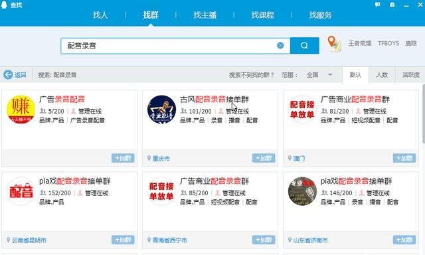This screenshot has height=255, width=425.
Task: Click the back arrow icon 返回
Action: 8,74
